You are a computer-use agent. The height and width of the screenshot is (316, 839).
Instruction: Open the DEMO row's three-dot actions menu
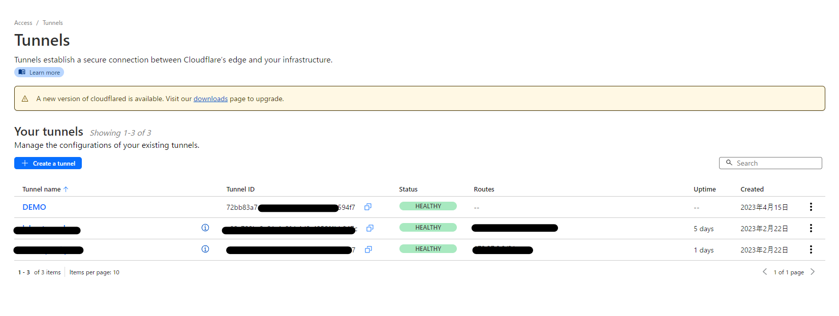coord(811,207)
